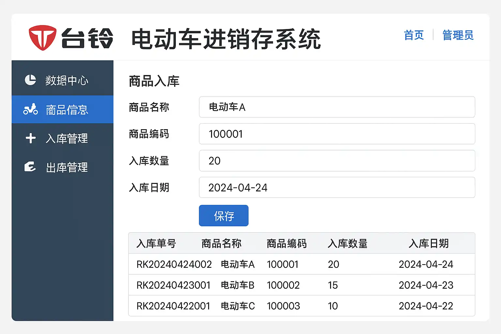Click 电动车C in the table
The width and height of the screenshot is (501, 334).
238,306
